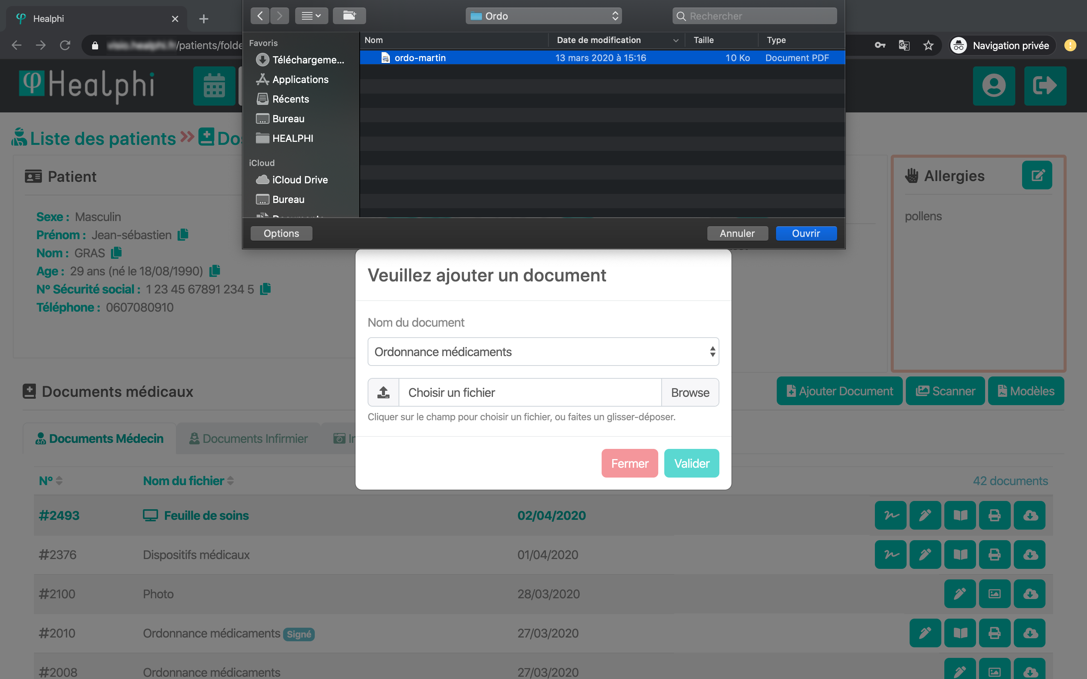The width and height of the screenshot is (1087, 679).
Task: Edit document #2100 Photo
Action: coord(960,594)
